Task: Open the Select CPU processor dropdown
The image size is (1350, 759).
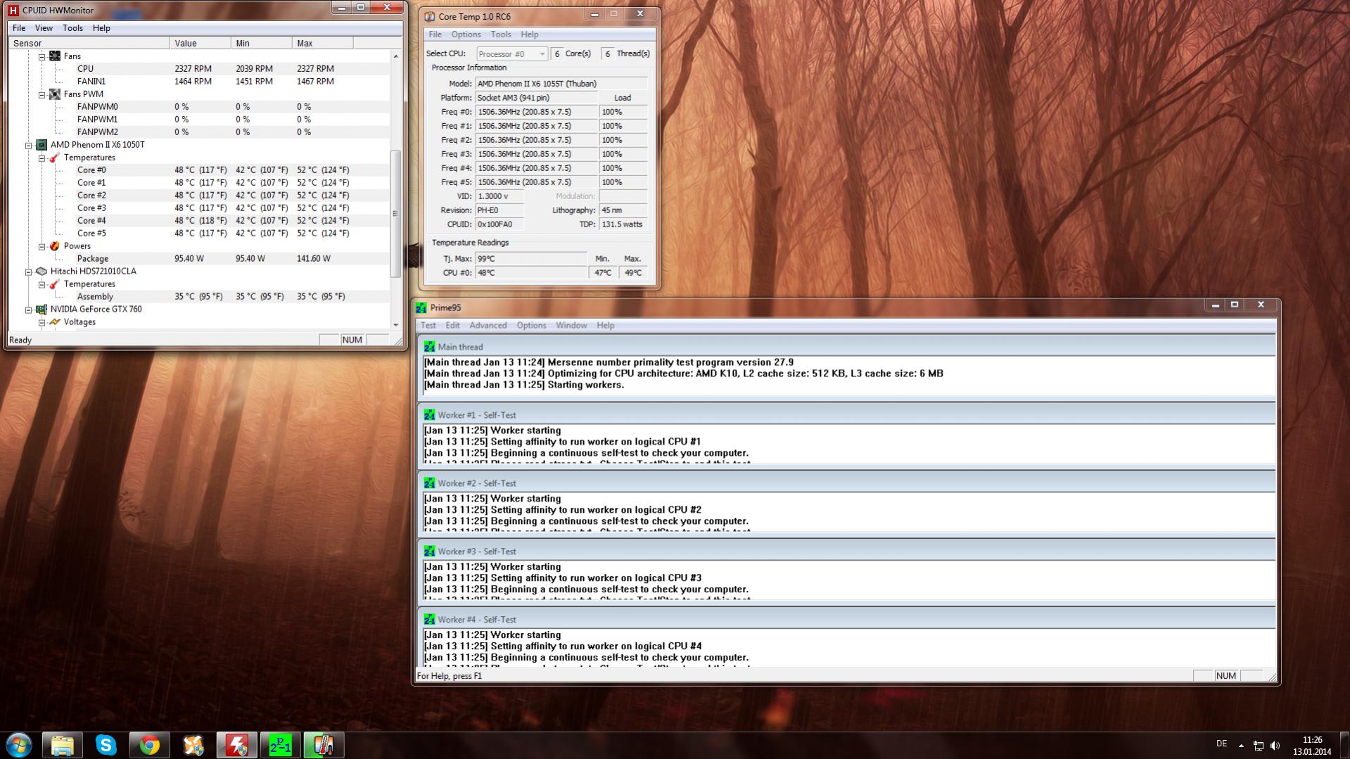Action: [x=512, y=54]
